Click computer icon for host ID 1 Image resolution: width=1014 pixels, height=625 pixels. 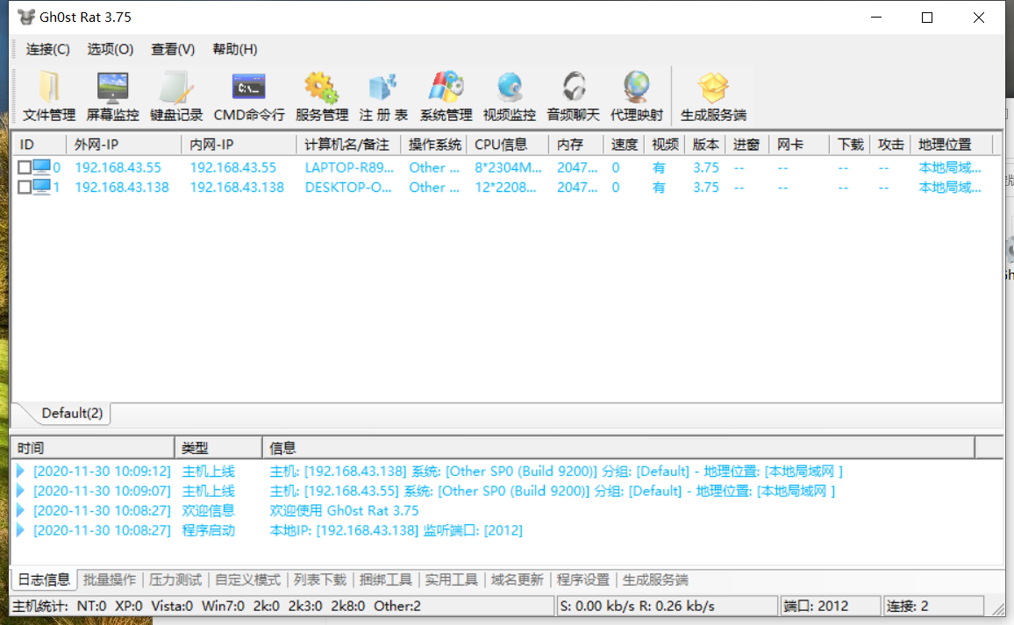pyautogui.click(x=41, y=188)
